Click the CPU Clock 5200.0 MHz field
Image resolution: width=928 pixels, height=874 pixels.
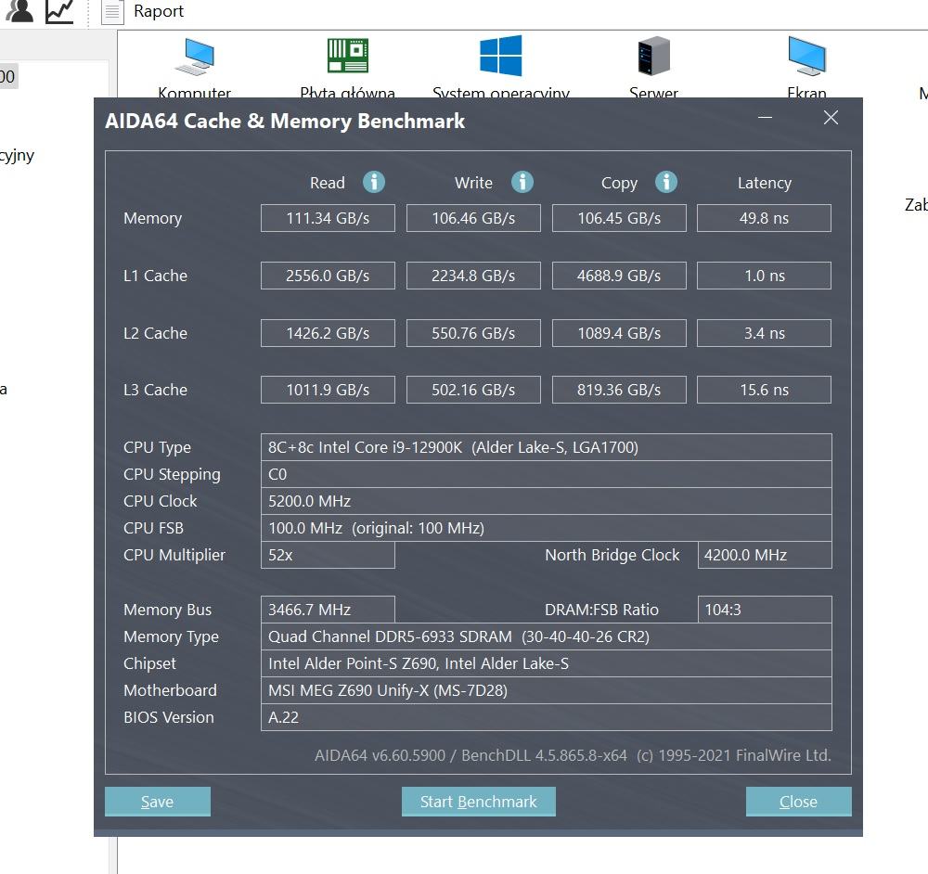(547, 501)
